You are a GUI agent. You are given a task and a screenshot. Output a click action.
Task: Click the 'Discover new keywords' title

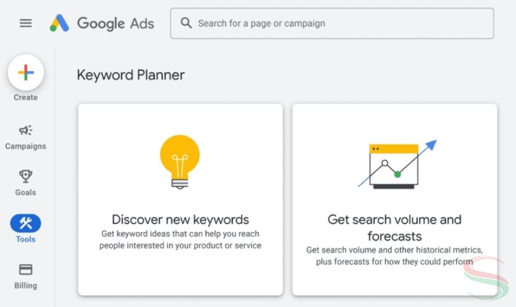[180, 220]
